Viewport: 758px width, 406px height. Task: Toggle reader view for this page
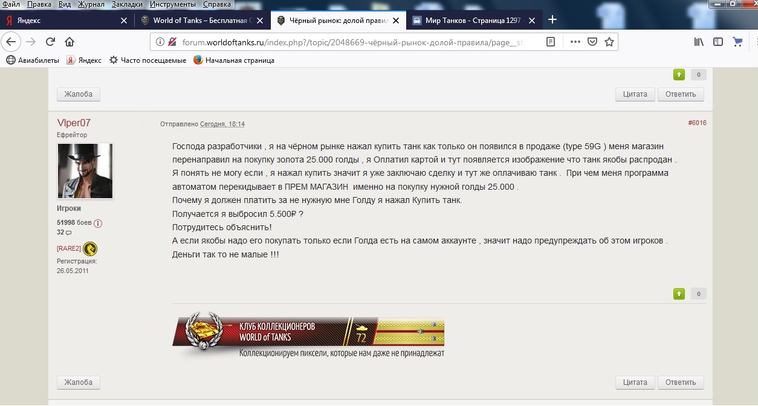[551, 42]
